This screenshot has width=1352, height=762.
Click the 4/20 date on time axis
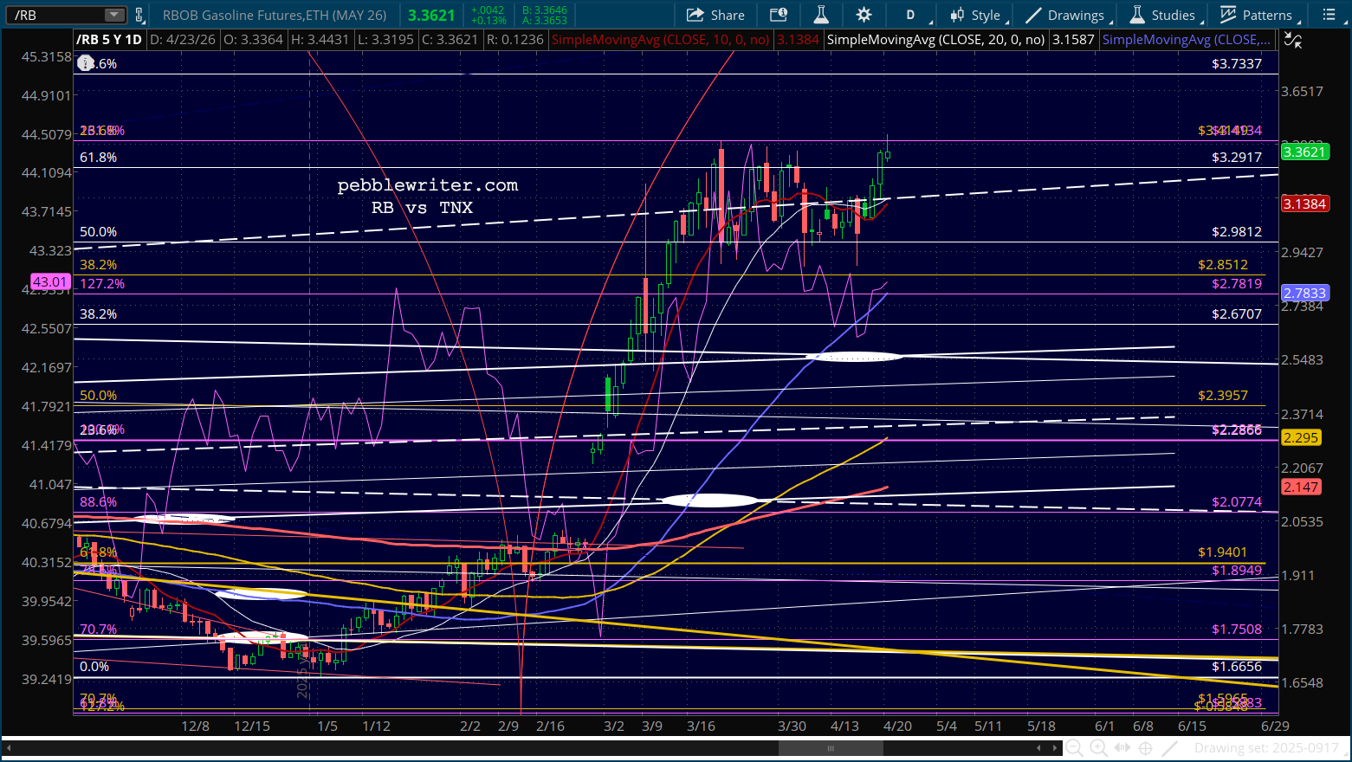[897, 726]
